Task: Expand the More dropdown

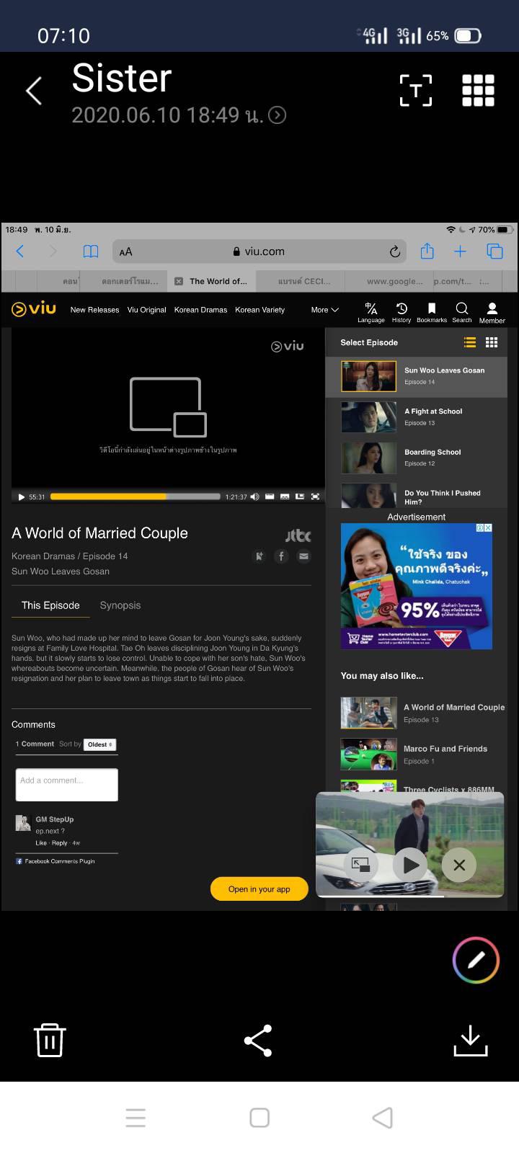Action: [324, 310]
